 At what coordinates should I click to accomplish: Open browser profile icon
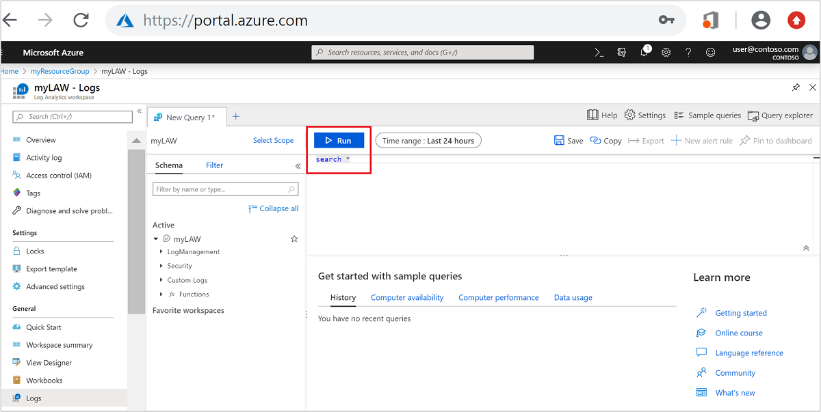(761, 20)
